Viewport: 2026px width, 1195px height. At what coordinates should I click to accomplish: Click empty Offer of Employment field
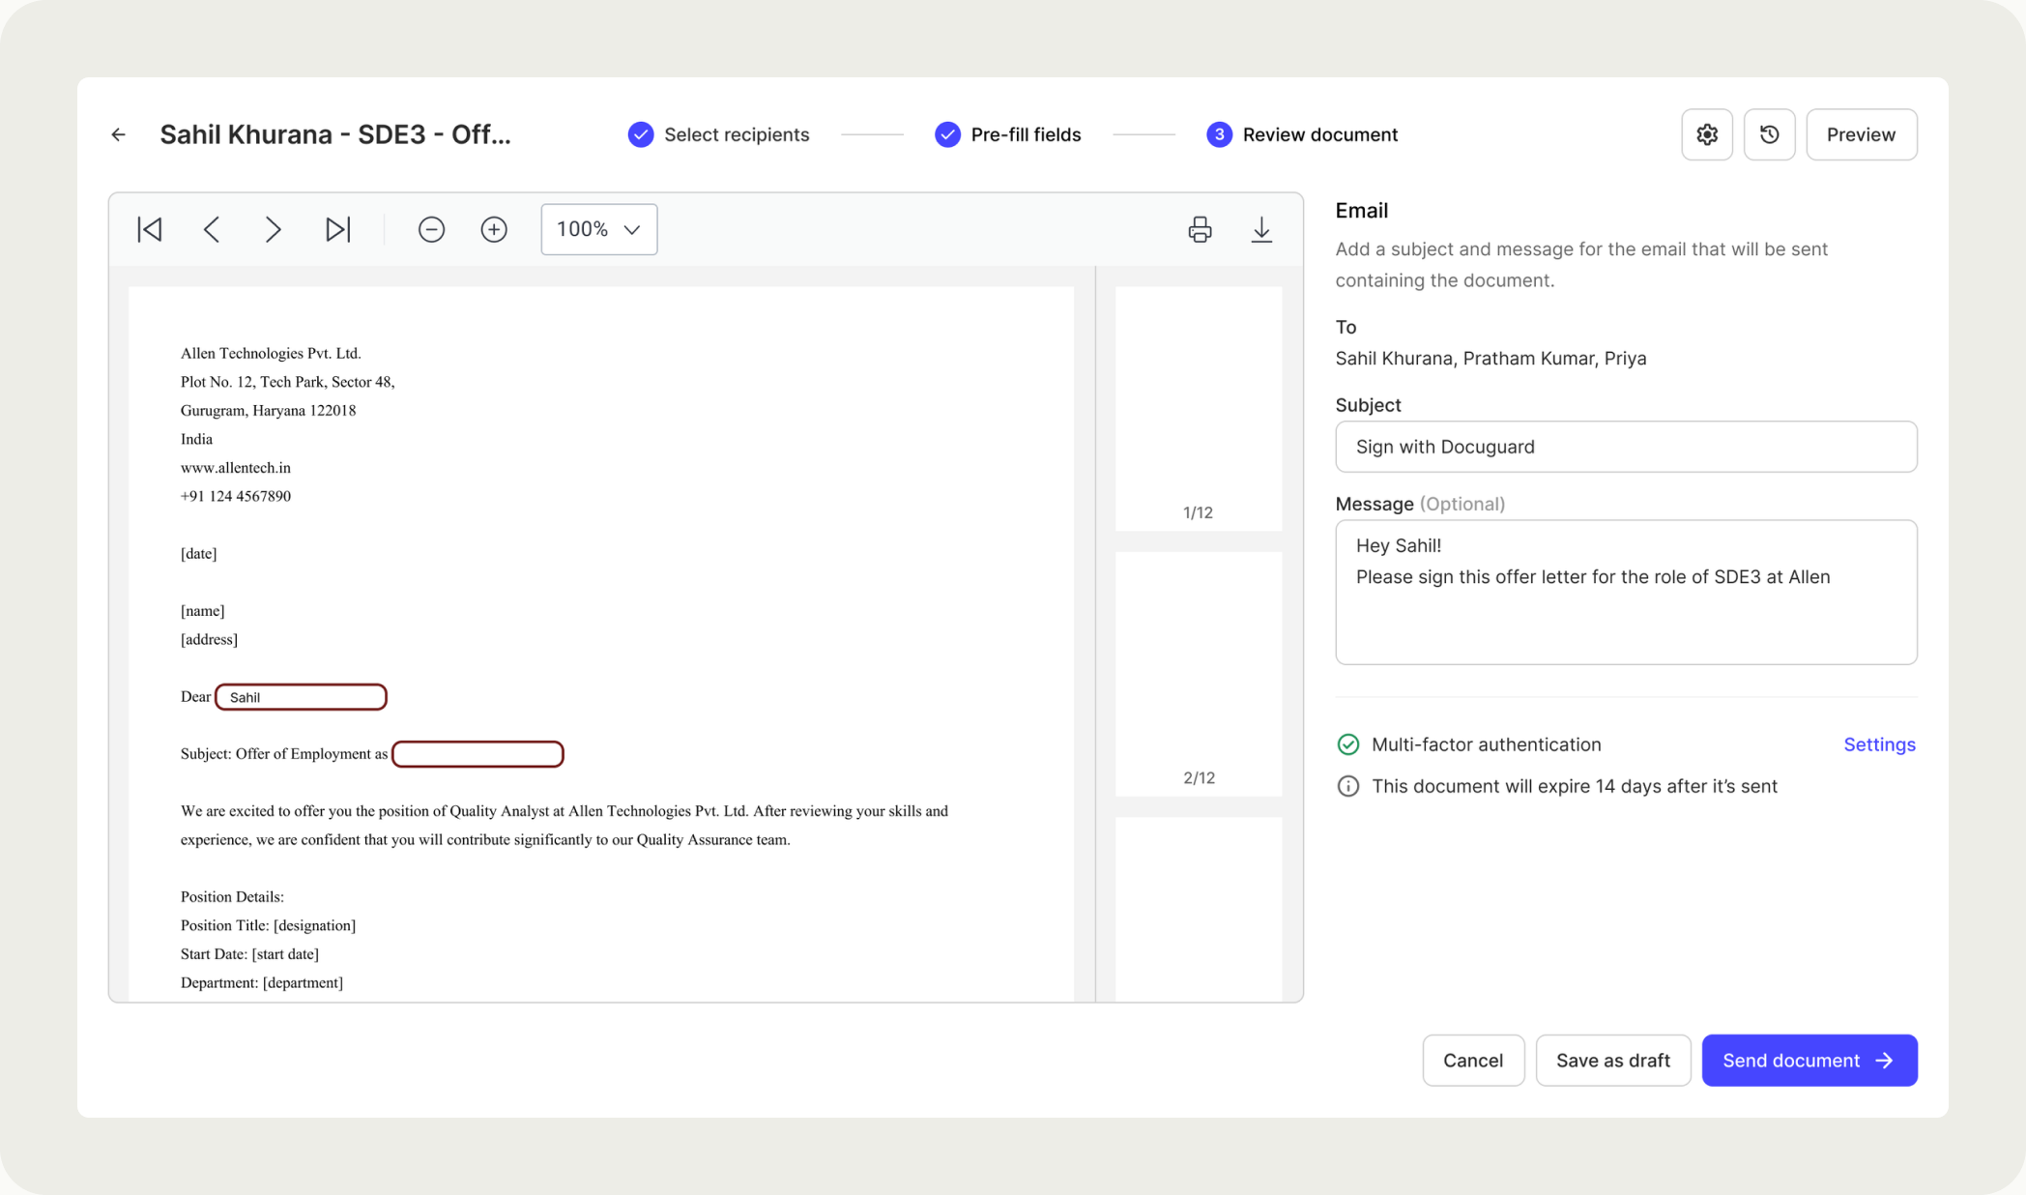click(x=478, y=754)
